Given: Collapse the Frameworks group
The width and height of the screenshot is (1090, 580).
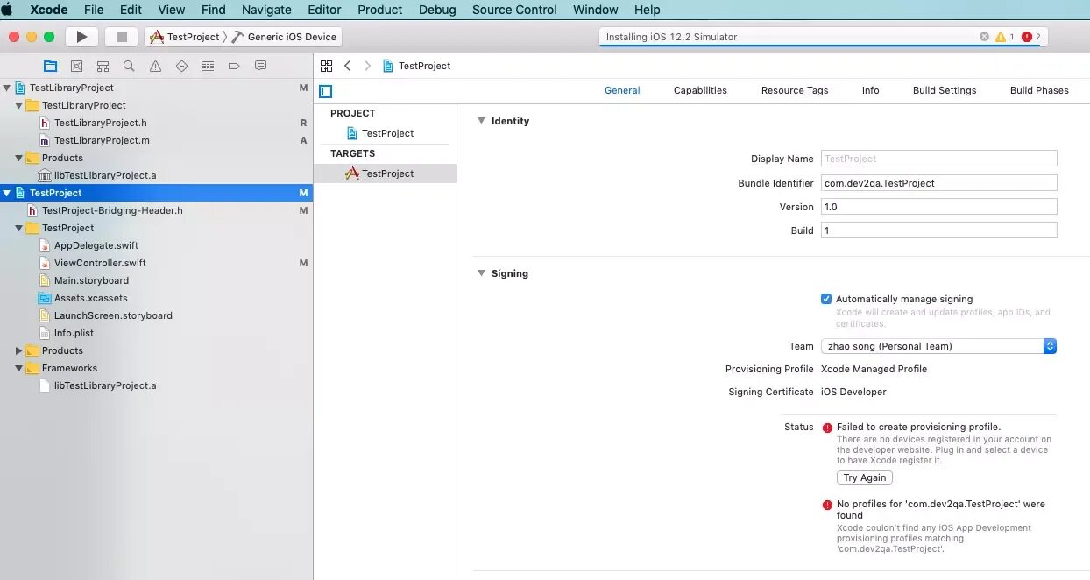Looking at the screenshot, I should click(x=19, y=368).
